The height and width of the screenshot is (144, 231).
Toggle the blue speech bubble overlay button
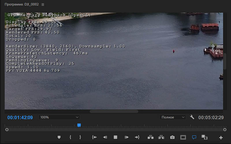[x=194, y=137]
